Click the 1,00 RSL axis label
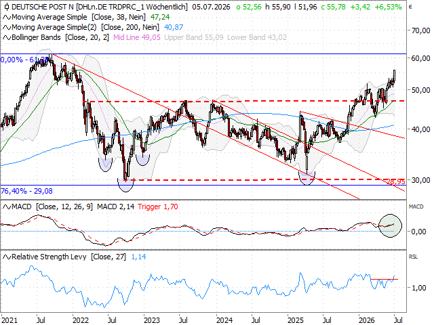Screen dimensions: 434x325 418,288
